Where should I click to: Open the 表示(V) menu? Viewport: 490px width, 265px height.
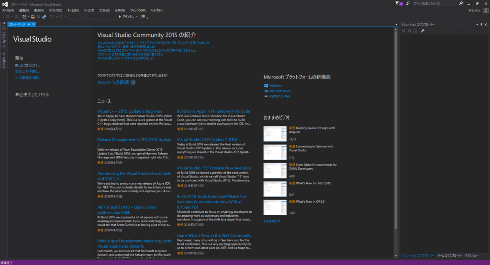[x=39, y=11]
